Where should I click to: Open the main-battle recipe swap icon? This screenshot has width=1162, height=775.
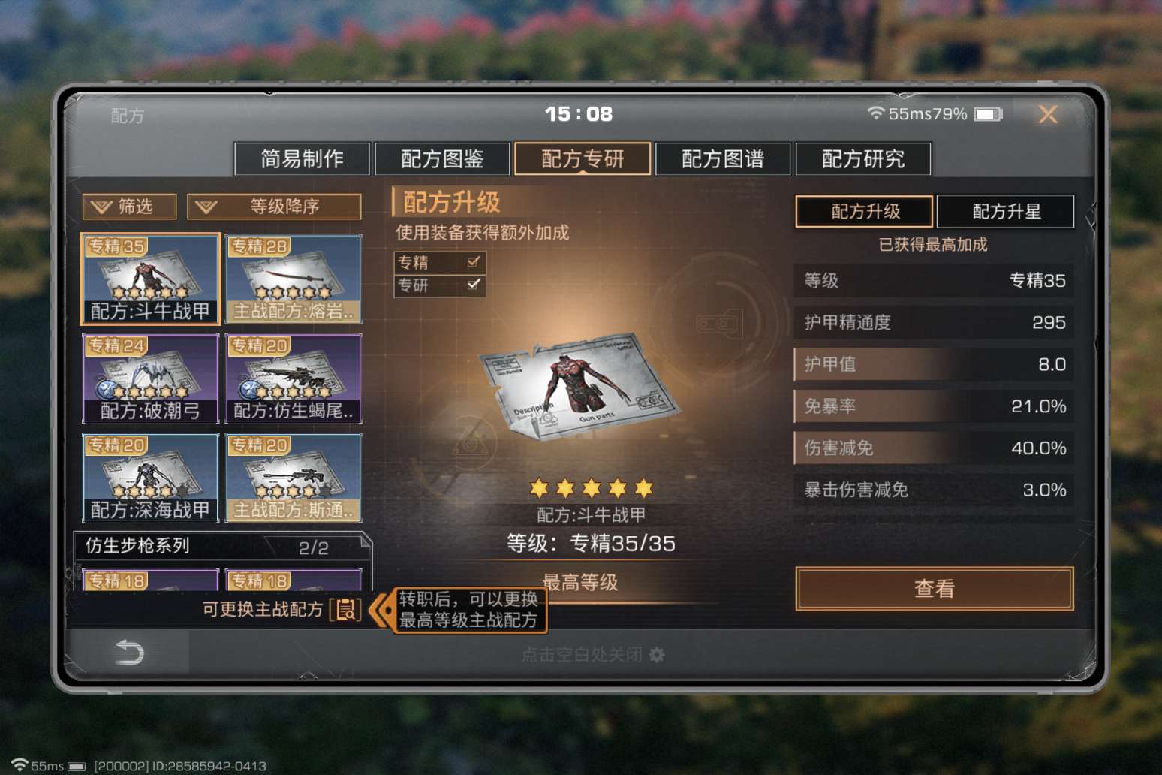coord(346,609)
